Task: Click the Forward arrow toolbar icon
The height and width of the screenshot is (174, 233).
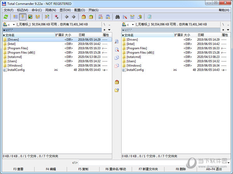Action: (x=73, y=17)
